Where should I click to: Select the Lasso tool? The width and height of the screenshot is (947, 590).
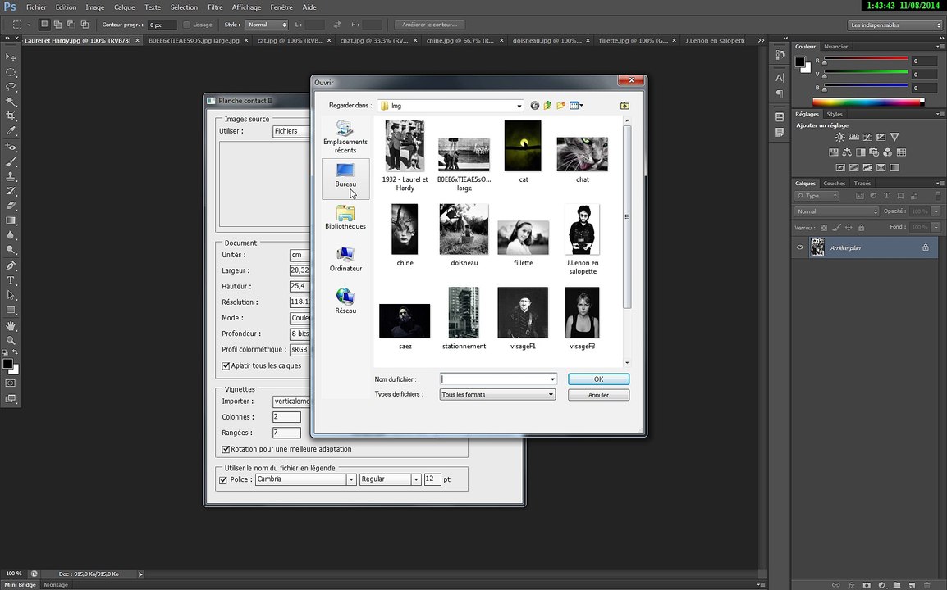pos(11,87)
